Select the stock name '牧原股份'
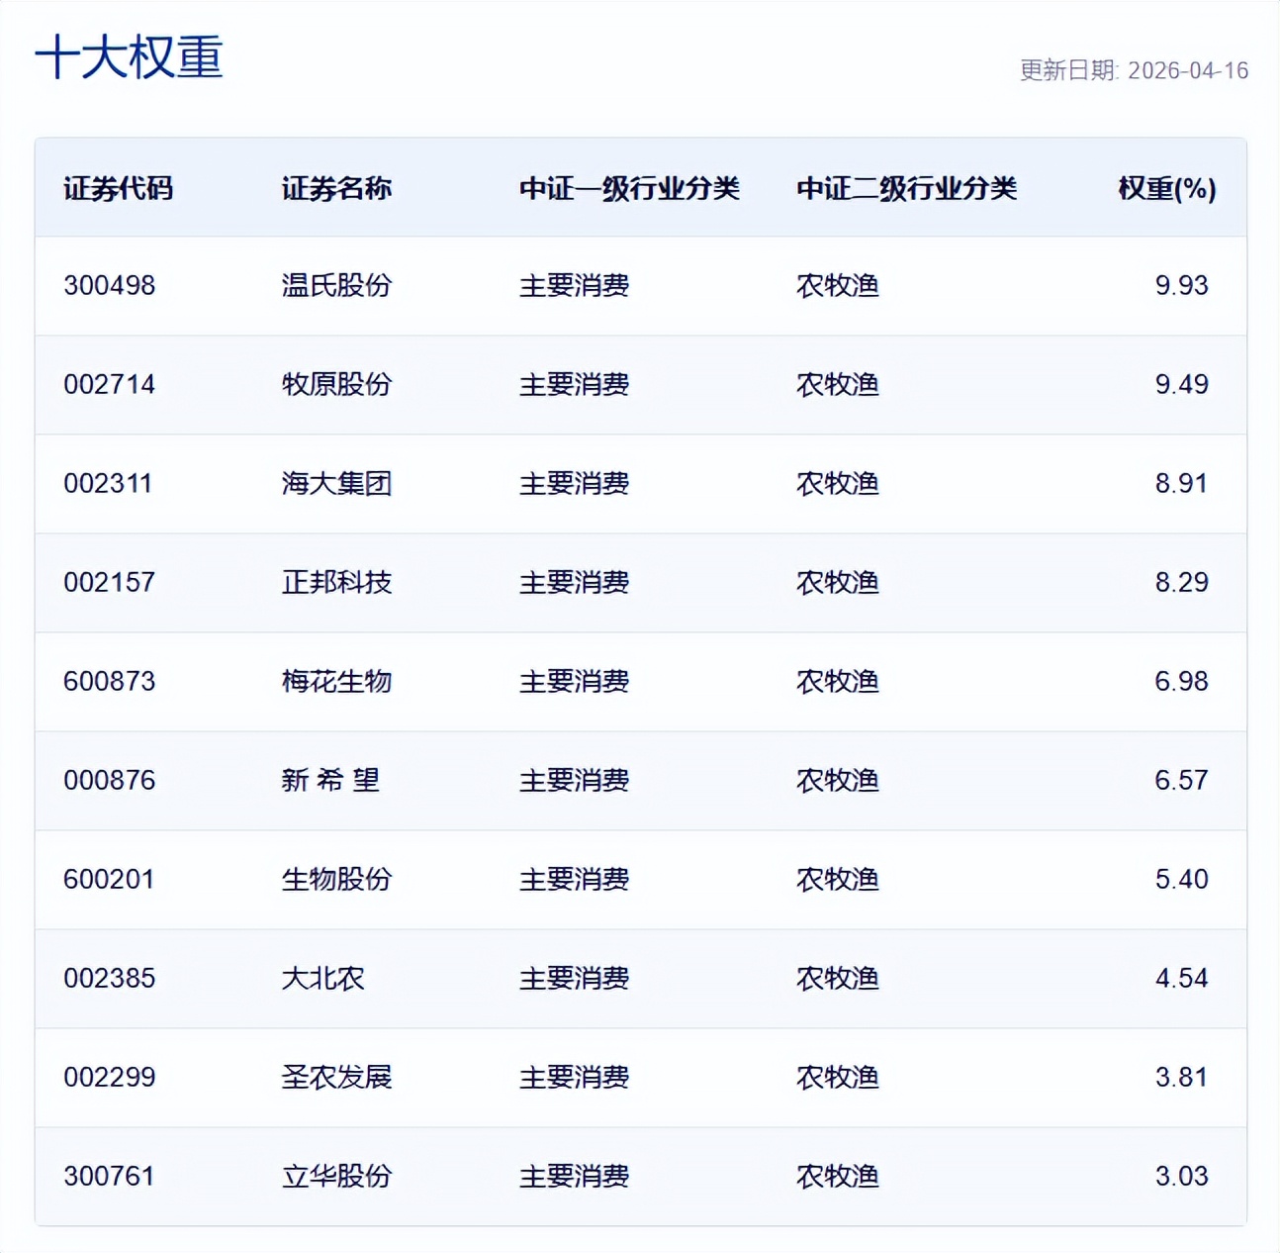This screenshot has width=1280, height=1253. (x=336, y=384)
